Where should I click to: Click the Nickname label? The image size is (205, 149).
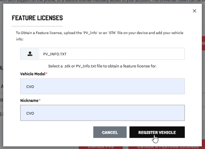(29, 100)
